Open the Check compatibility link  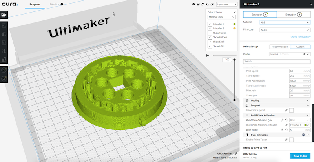301,37
